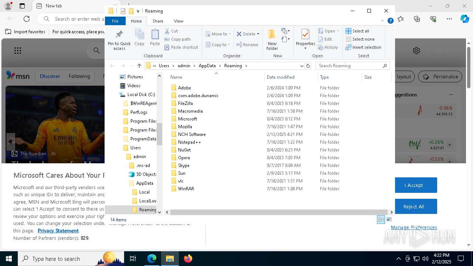The height and width of the screenshot is (266, 473).
Task: Open Windows Start menu
Action: point(9,259)
